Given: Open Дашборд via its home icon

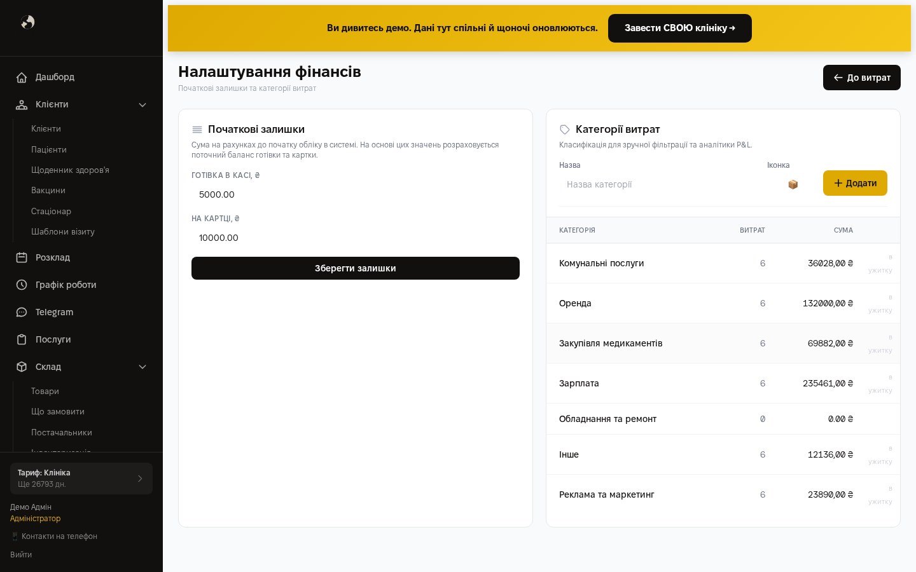Looking at the screenshot, I should click(22, 77).
